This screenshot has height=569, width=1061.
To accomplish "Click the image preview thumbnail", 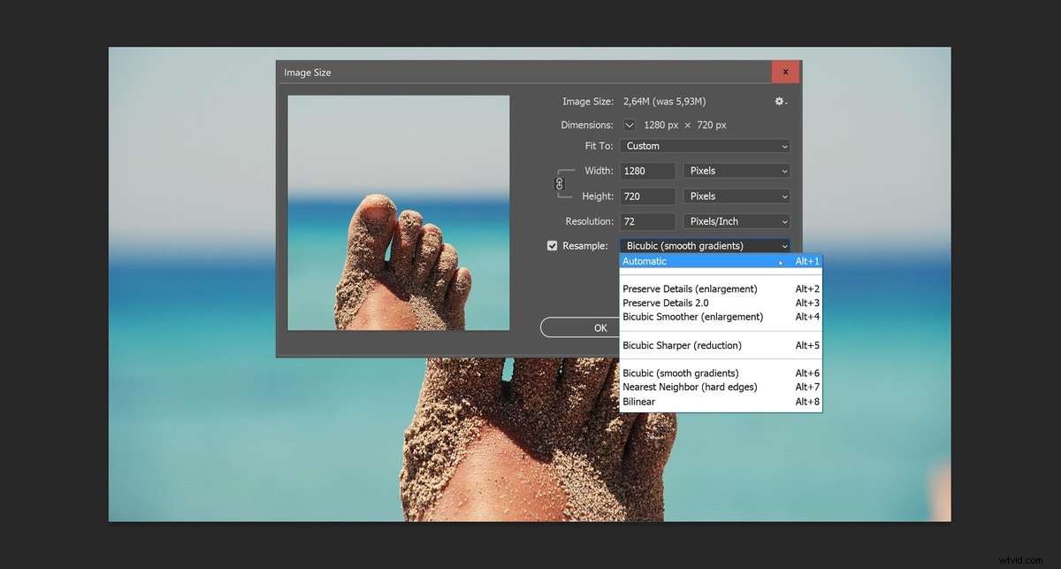I will coord(398,211).
